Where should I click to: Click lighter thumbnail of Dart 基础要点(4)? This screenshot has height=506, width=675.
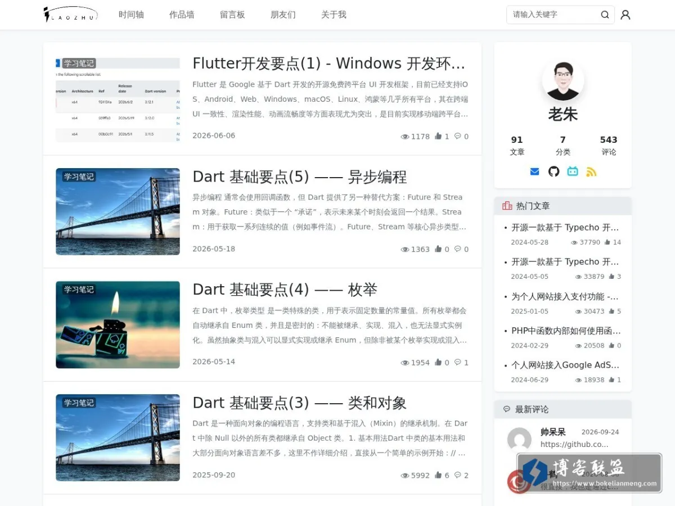[x=118, y=325]
